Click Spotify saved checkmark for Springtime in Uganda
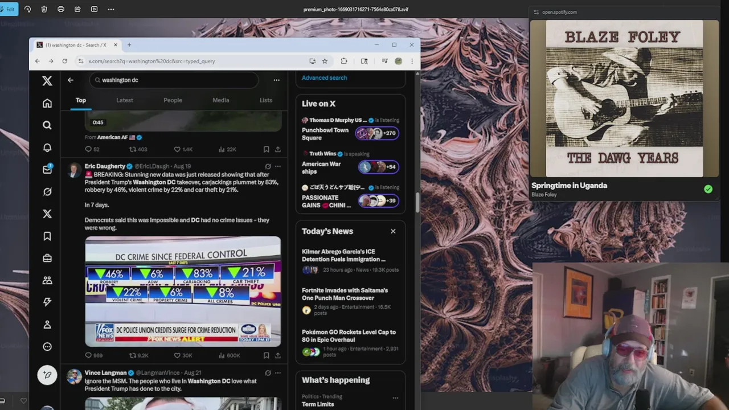This screenshot has height=410, width=729. pyautogui.click(x=708, y=189)
